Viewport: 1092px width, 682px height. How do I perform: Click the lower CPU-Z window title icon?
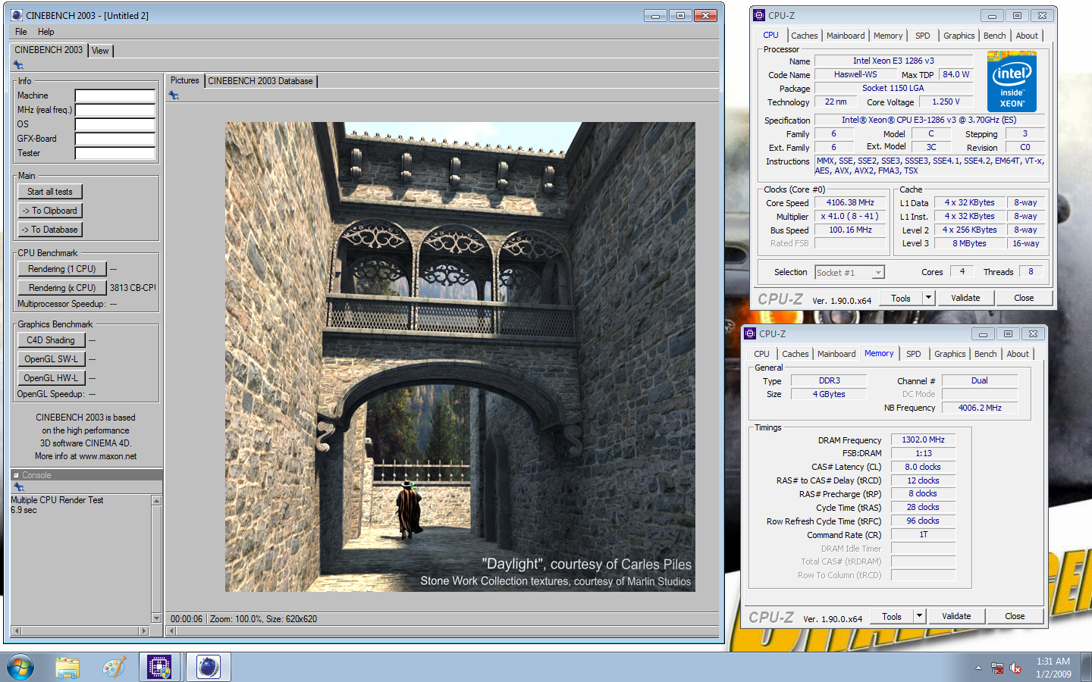750,333
